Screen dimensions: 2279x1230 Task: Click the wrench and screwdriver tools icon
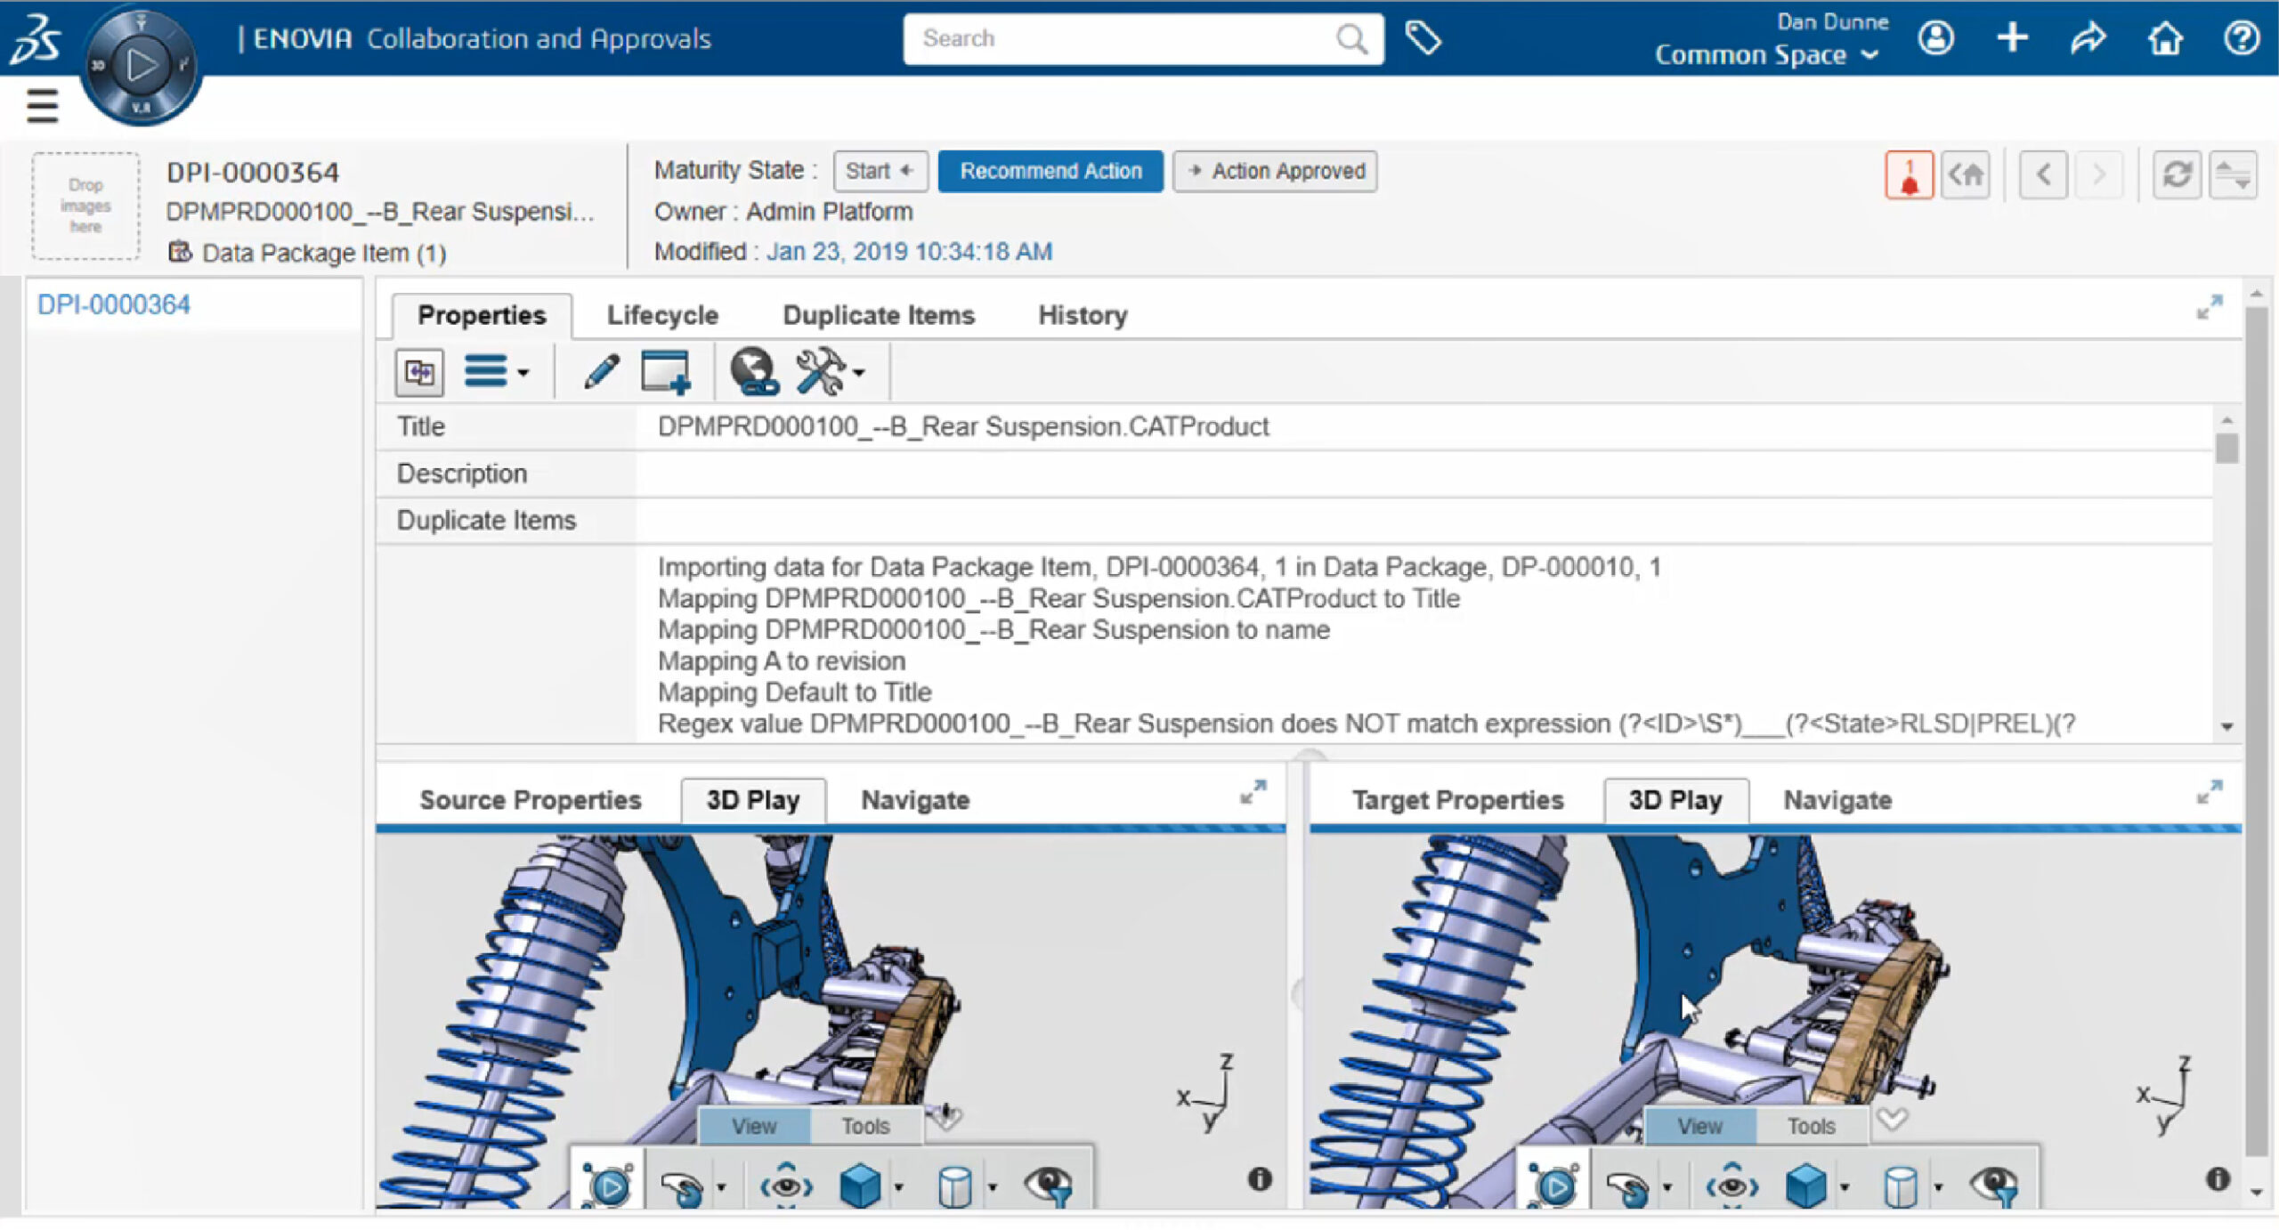[820, 371]
